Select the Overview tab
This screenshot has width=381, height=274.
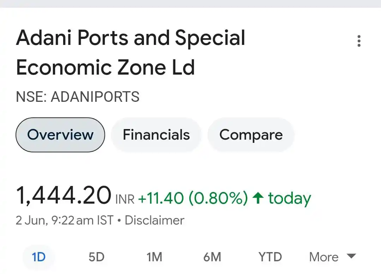(60, 135)
